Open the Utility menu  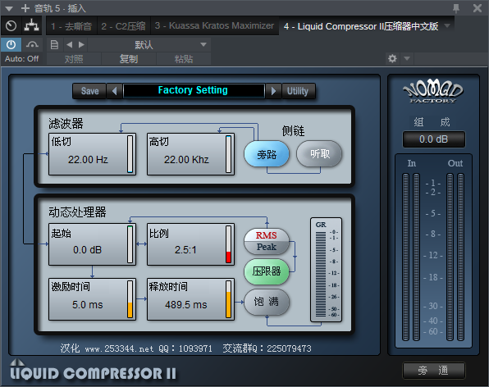coord(298,91)
